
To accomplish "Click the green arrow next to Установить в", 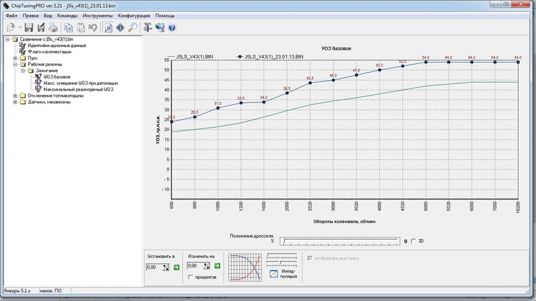I will coord(176,268).
